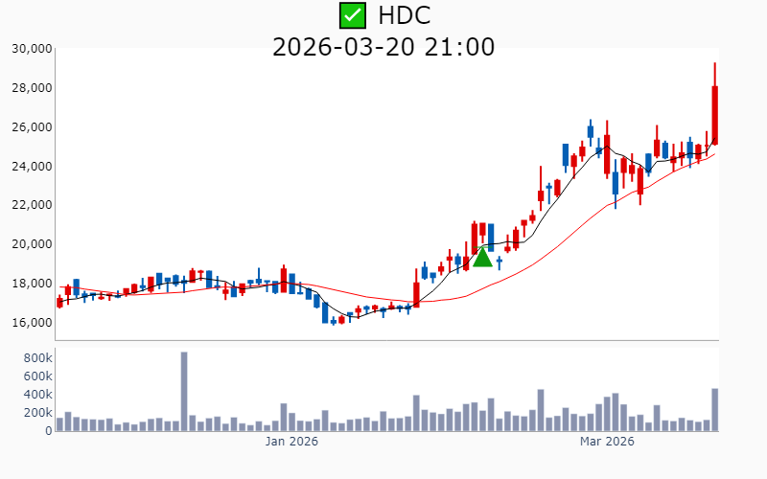Click the green up-triangle signal marker
Screen dimensions: 767x479
[x=482, y=256]
